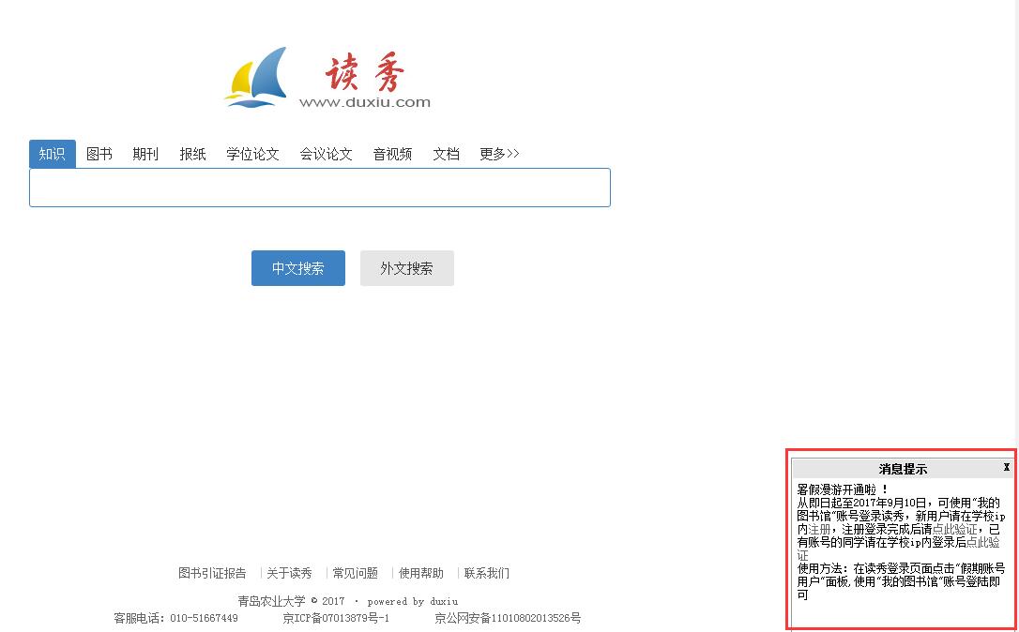Click the 注册 link in the message popup
This screenshot has height=632, width=1019.
click(x=819, y=530)
